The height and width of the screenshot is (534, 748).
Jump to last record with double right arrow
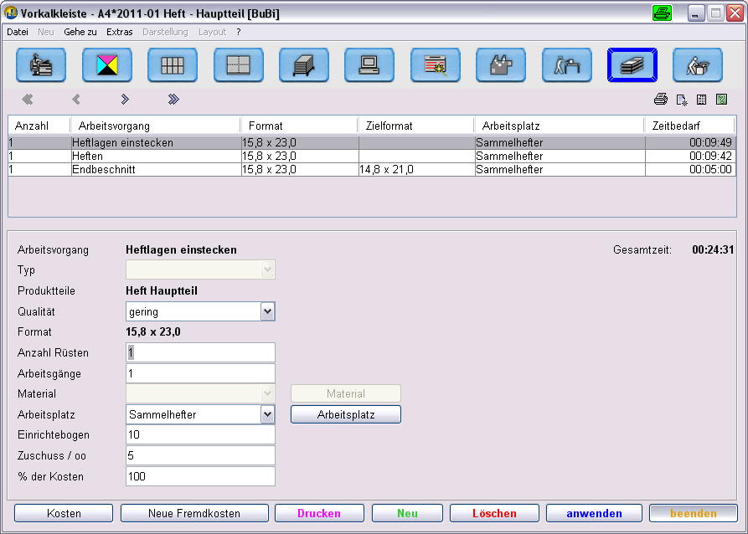click(173, 100)
